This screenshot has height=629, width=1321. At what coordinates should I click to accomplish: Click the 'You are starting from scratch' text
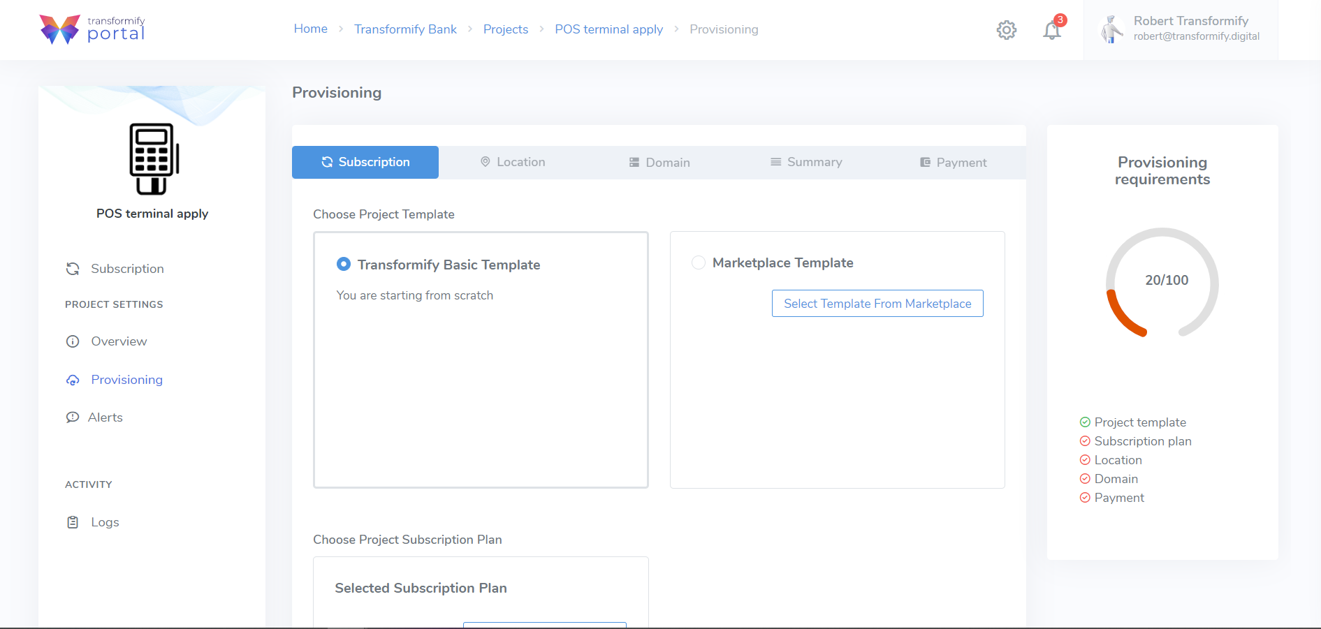point(415,295)
